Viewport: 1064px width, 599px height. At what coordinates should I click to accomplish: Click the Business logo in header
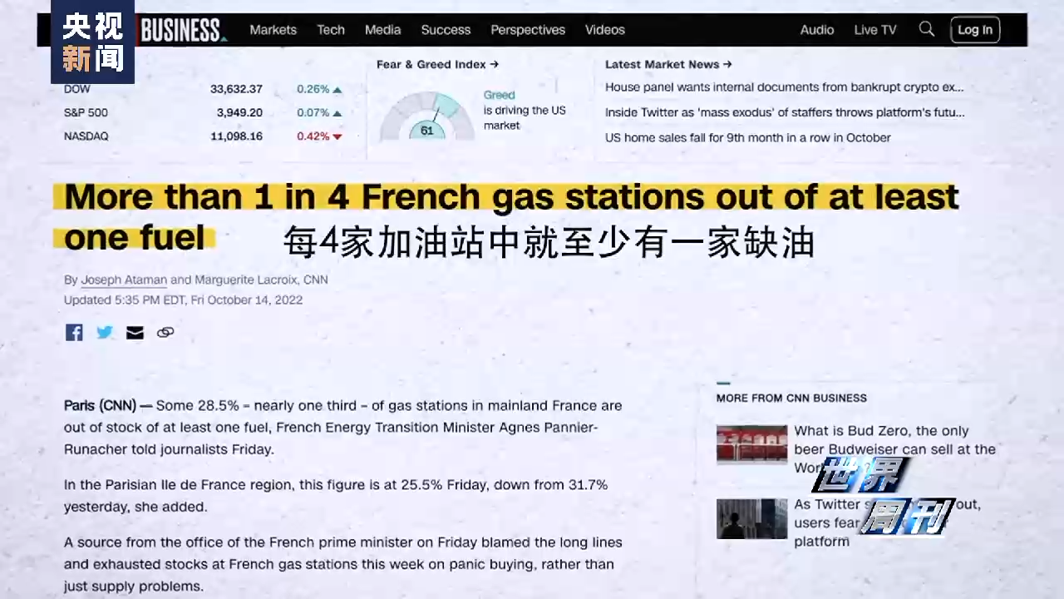(181, 31)
